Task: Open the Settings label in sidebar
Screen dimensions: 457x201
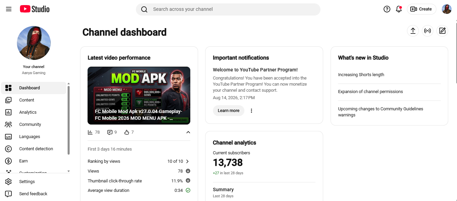Action: pyautogui.click(x=27, y=182)
